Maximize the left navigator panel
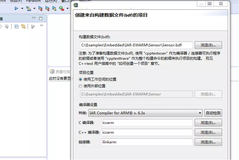Viewport: 239px width, 160px height. click(x=41, y=19)
